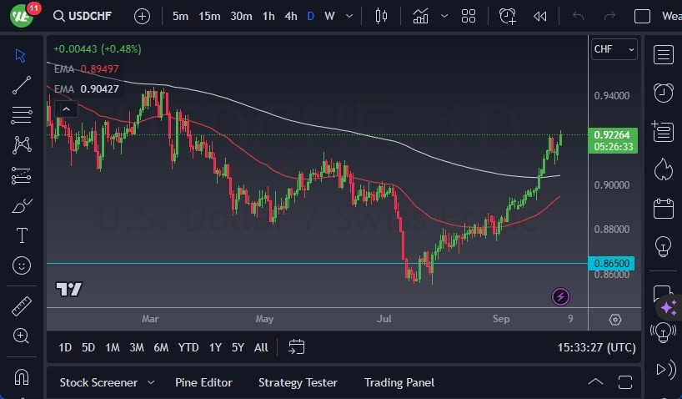Expand the Stock Screener dropdown arrow
Screen dimensions: 682x399
point(151,382)
